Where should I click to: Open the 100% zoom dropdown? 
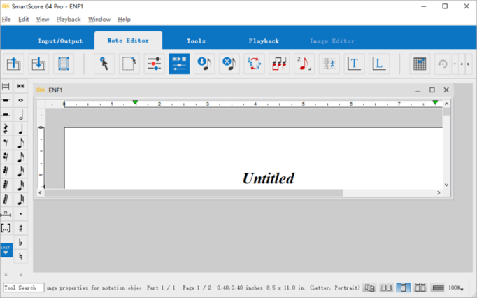click(456, 288)
